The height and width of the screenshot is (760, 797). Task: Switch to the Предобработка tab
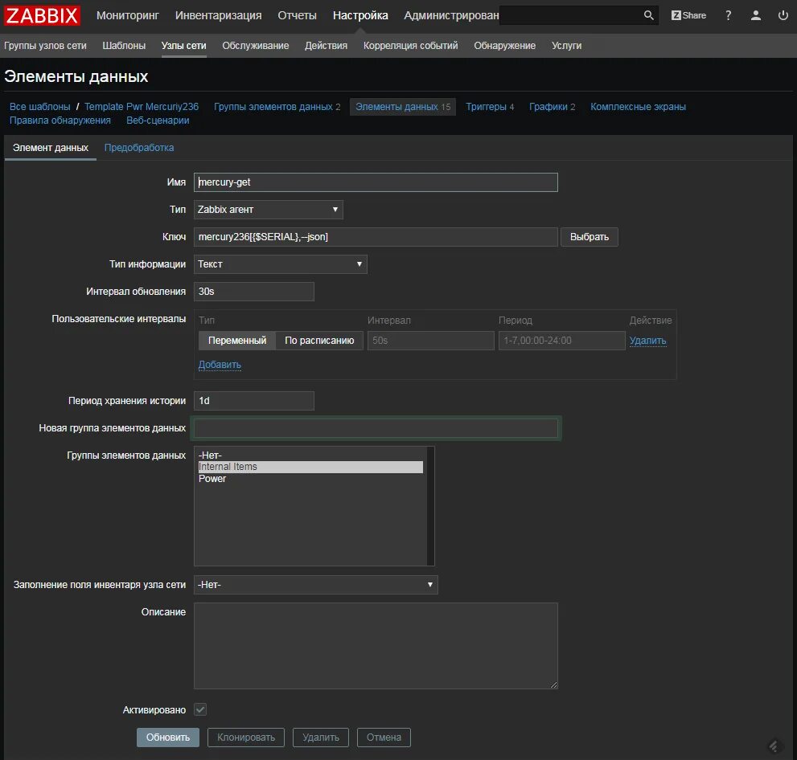coord(139,148)
